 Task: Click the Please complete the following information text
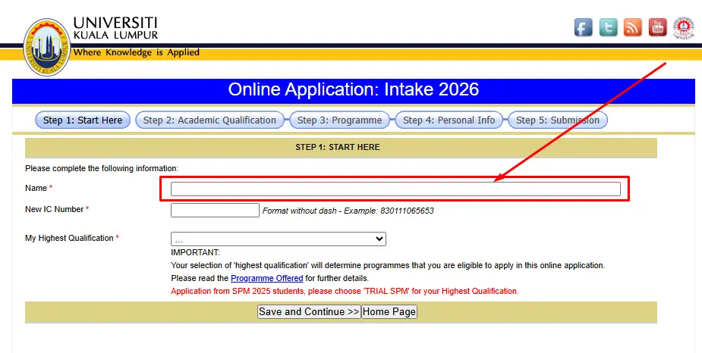click(102, 168)
